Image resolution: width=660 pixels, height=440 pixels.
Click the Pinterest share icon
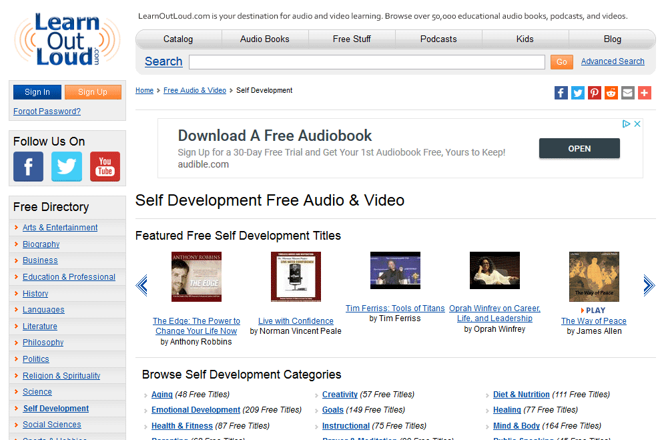pyautogui.click(x=595, y=93)
